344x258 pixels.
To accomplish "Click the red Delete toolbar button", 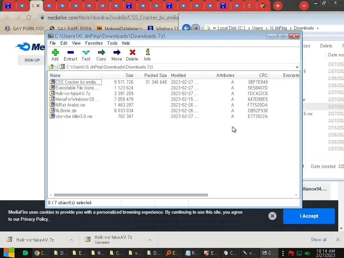I will [x=132, y=55].
